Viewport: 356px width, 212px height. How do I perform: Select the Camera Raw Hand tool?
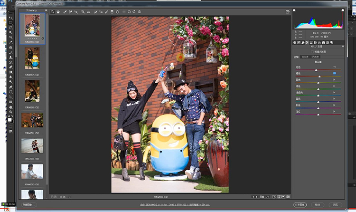coord(58,12)
